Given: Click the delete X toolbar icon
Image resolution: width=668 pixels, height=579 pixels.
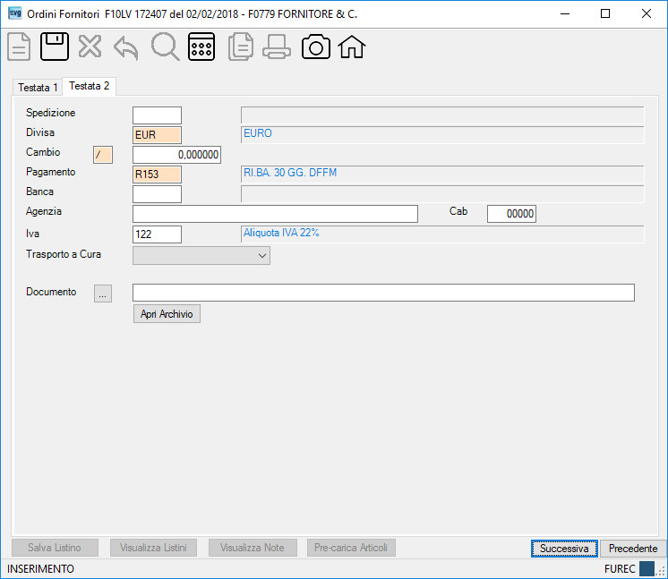Looking at the screenshot, I should pos(90,47).
